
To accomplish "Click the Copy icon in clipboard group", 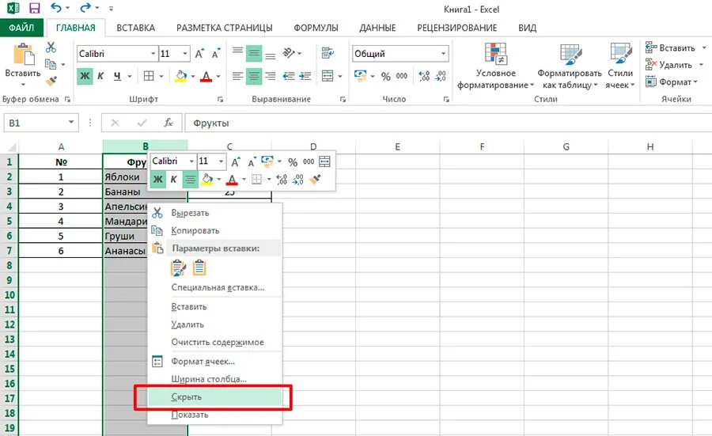I will pyautogui.click(x=51, y=64).
